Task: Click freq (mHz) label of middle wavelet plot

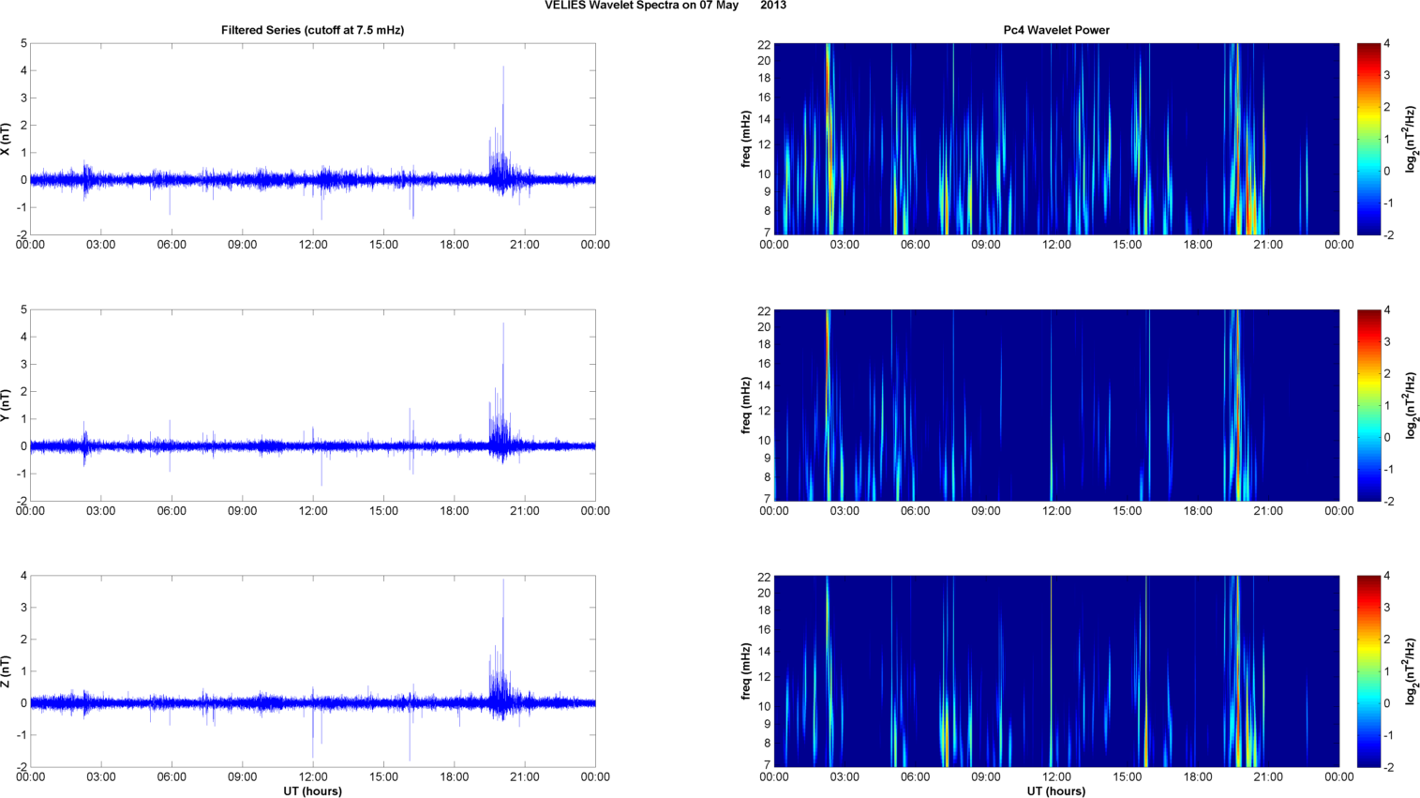Action: 746,405
